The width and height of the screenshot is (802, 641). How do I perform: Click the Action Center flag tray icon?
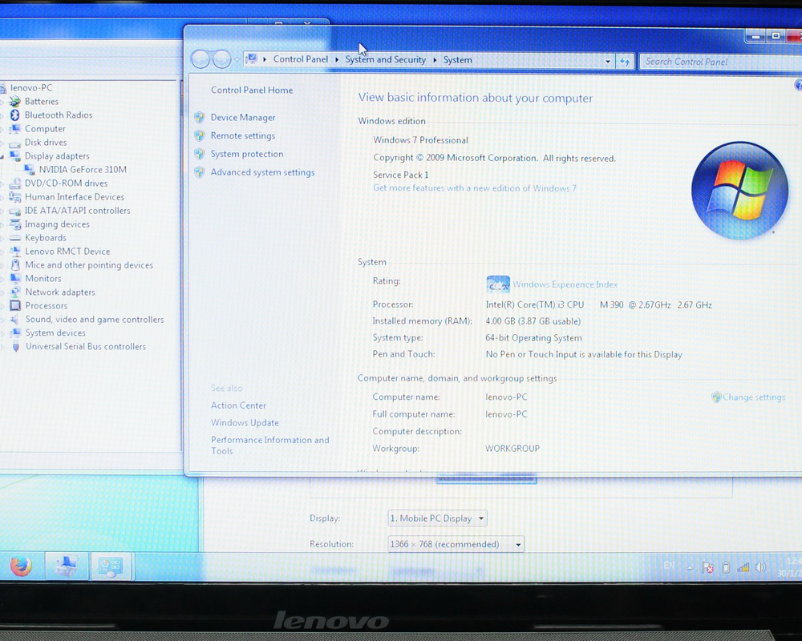[x=707, y=566]
